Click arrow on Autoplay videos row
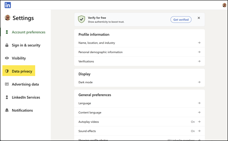 coord(199,121)
